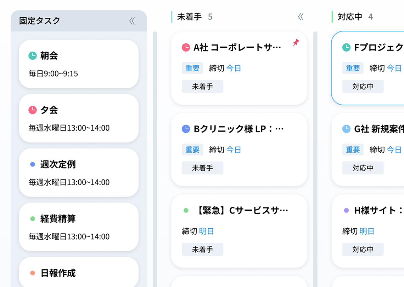Viewport: 404px width, 287px height.
Task: Click the 明日 deadline link on H様 card
Action: [367, 231]
